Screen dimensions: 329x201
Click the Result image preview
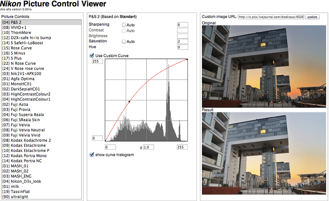coord(264,153)
